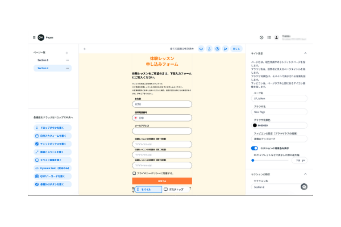Viewport: 341px width, 227px height.
Task: Click the 閉じる button
Action: (x=236, y=49)
